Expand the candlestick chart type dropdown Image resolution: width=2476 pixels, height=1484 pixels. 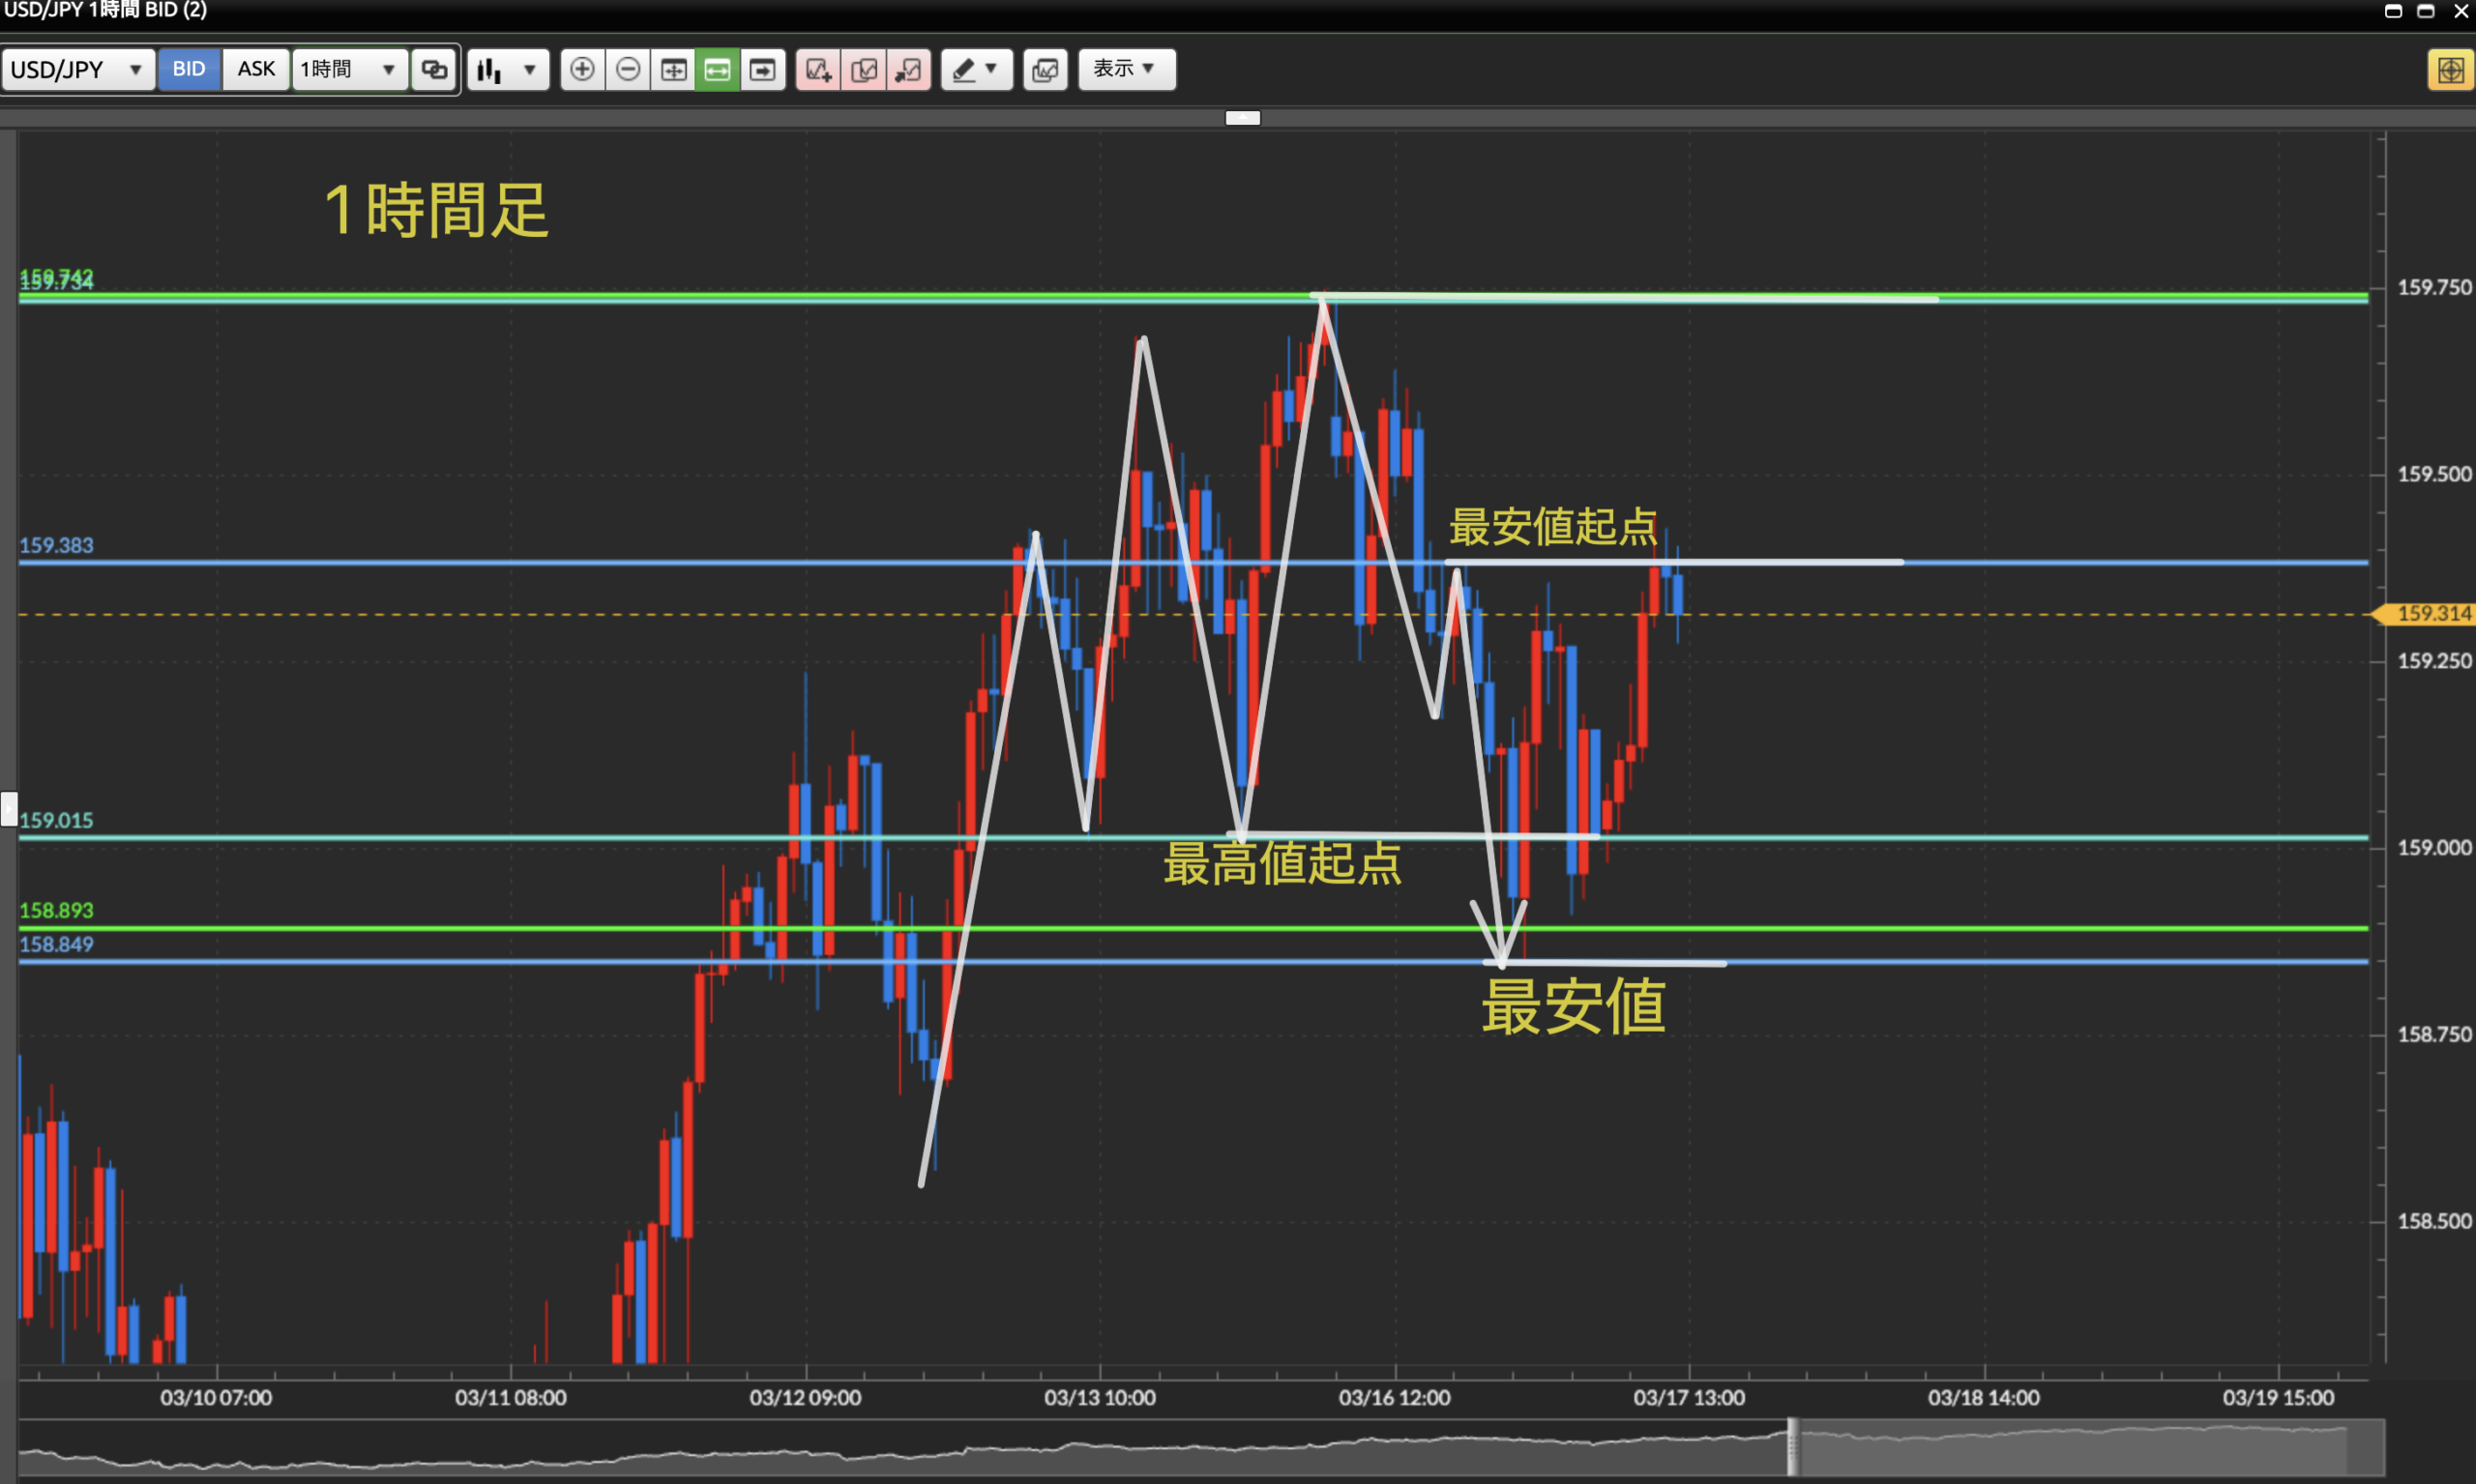(x=508, y=69)
